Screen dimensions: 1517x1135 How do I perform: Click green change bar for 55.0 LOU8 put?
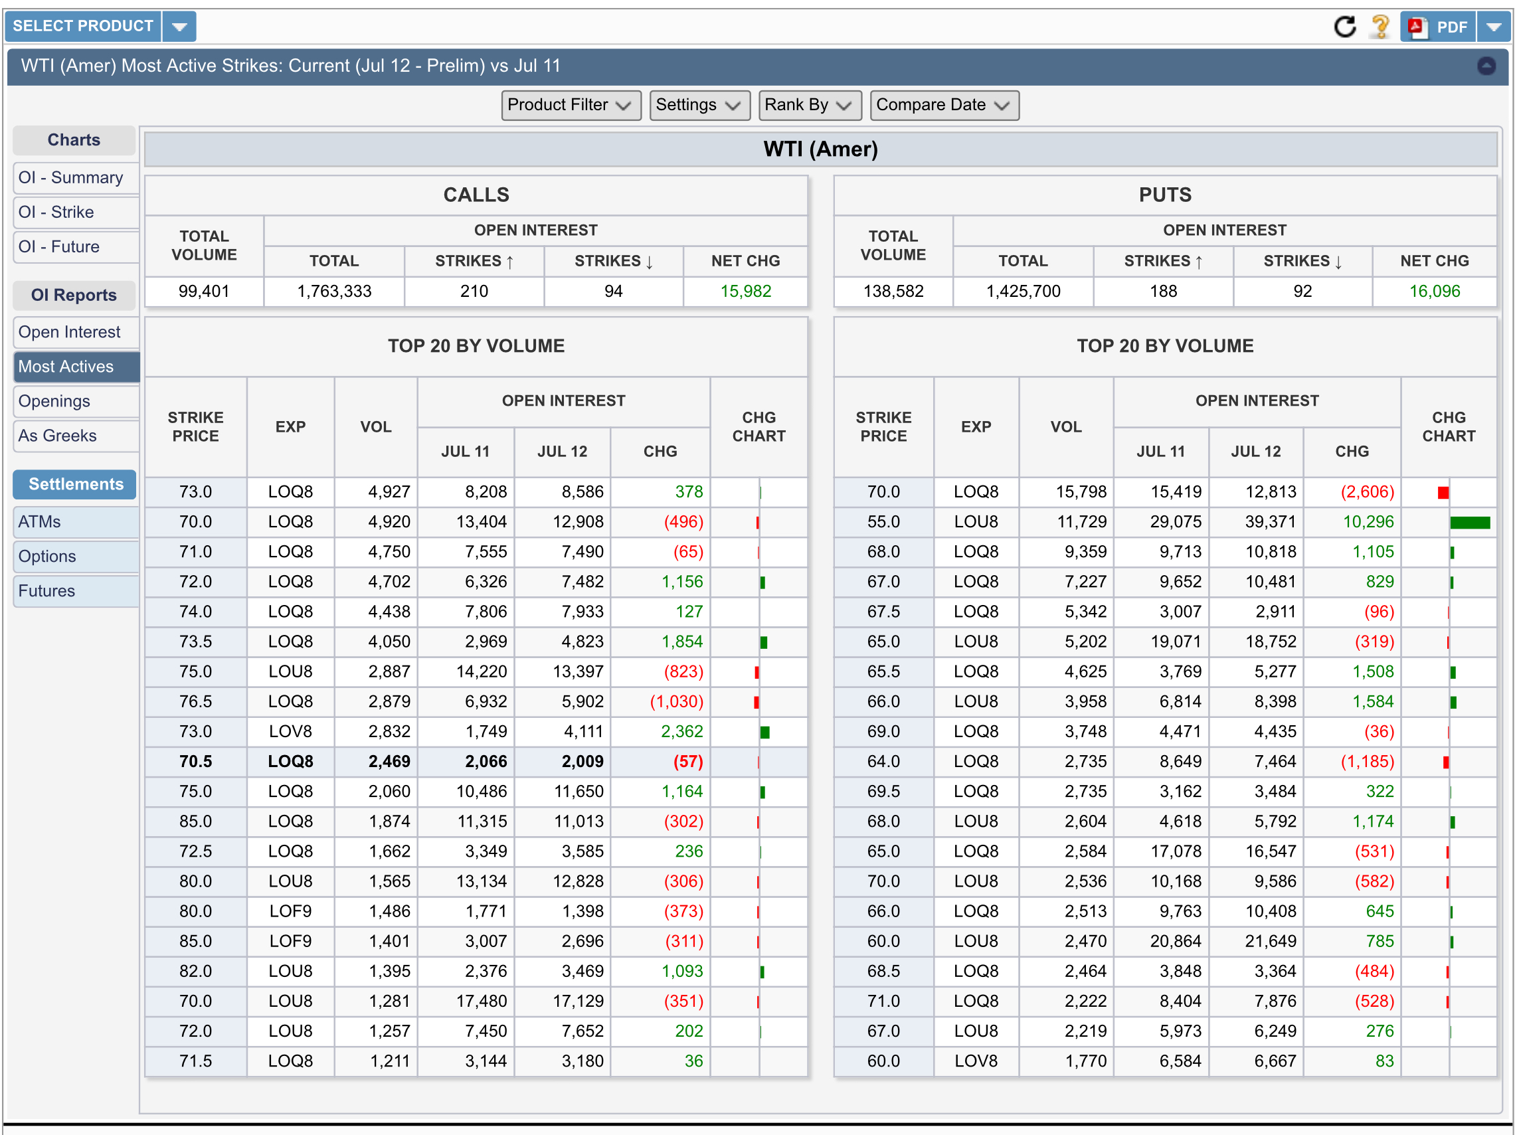click(x=1469, y=523)
